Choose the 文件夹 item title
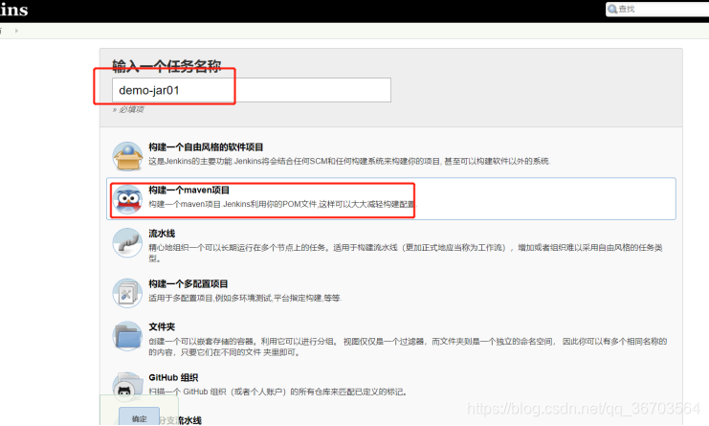Viewport: 709px width, 426px height. 162,326
